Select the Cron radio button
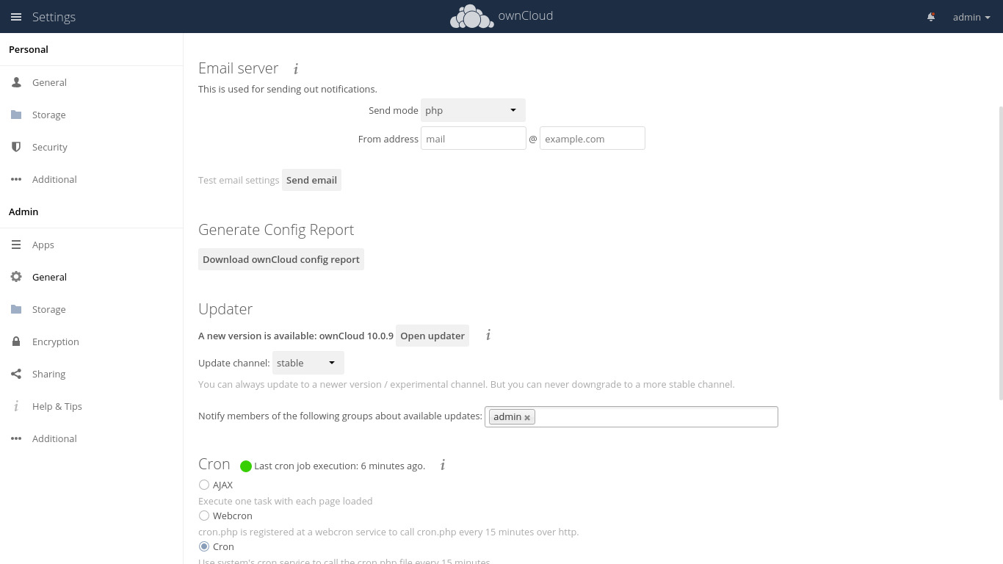 point(204,546)
